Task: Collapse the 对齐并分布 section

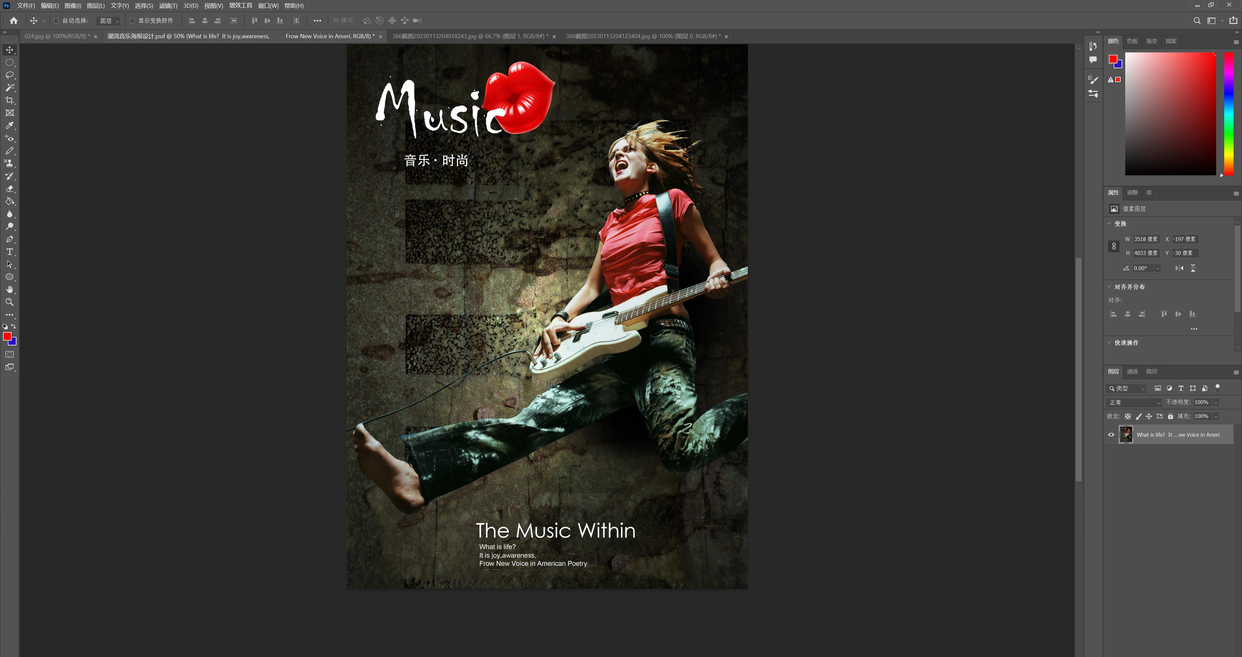Action: click(1109, 287)
